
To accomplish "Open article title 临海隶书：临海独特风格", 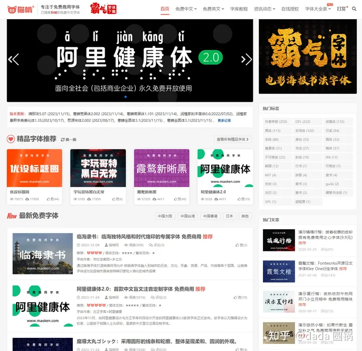I will tap(139, 237).
